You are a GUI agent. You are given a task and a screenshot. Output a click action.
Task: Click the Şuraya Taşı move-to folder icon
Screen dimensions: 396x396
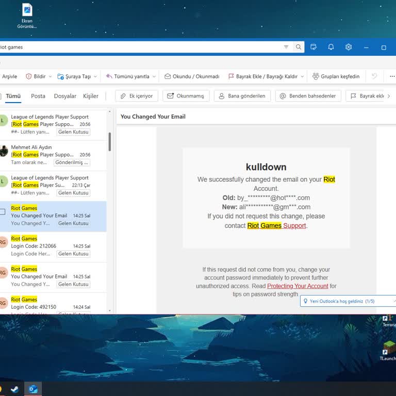tap(60, 76)
